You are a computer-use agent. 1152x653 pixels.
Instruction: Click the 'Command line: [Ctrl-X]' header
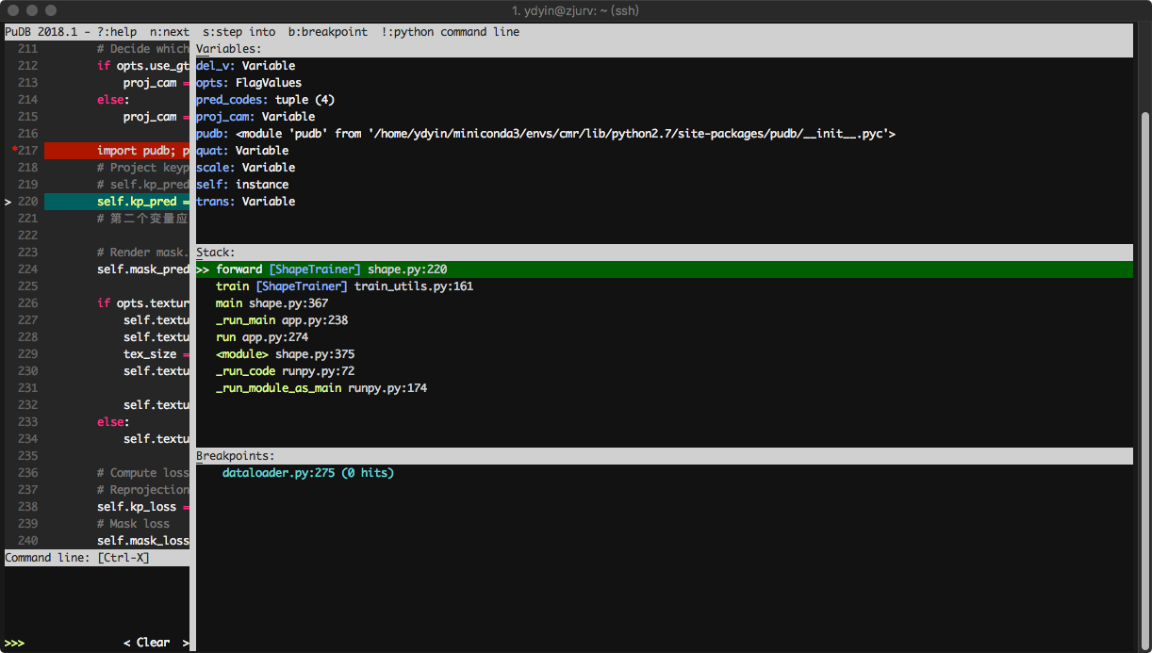point(97,558)
